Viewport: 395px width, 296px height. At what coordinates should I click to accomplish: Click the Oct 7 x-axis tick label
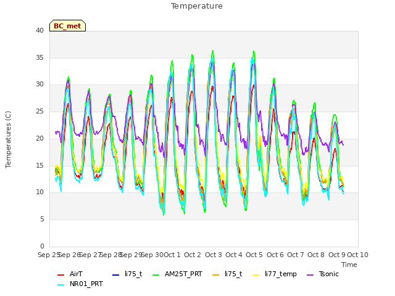click(x=296, y=255)
